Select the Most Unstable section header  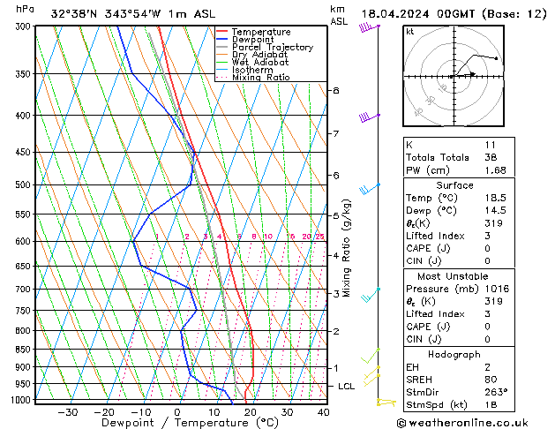click(x=454, y=275)
